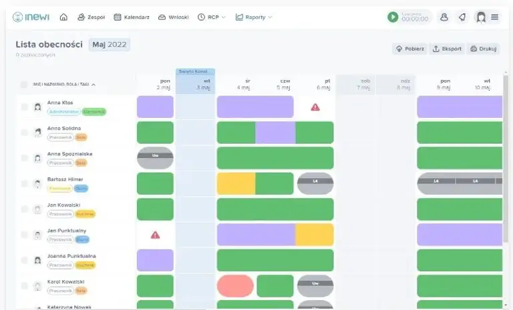
Task: Open the hamburger menu
Action: [x=495, y=17]
